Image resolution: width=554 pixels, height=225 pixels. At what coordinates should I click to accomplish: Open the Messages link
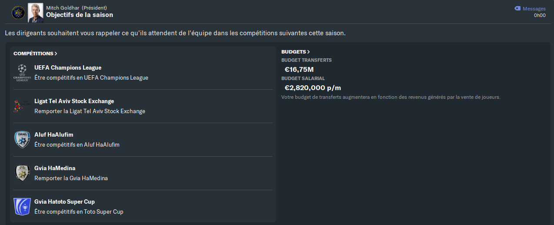click(534, 9)
